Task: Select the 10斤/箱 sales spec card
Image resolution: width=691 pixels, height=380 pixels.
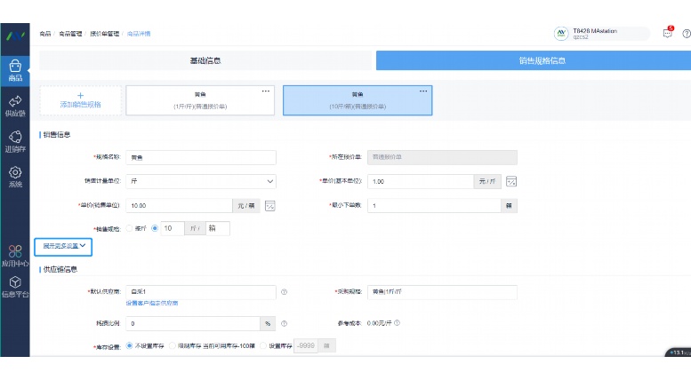Action: tap(358, 100)
